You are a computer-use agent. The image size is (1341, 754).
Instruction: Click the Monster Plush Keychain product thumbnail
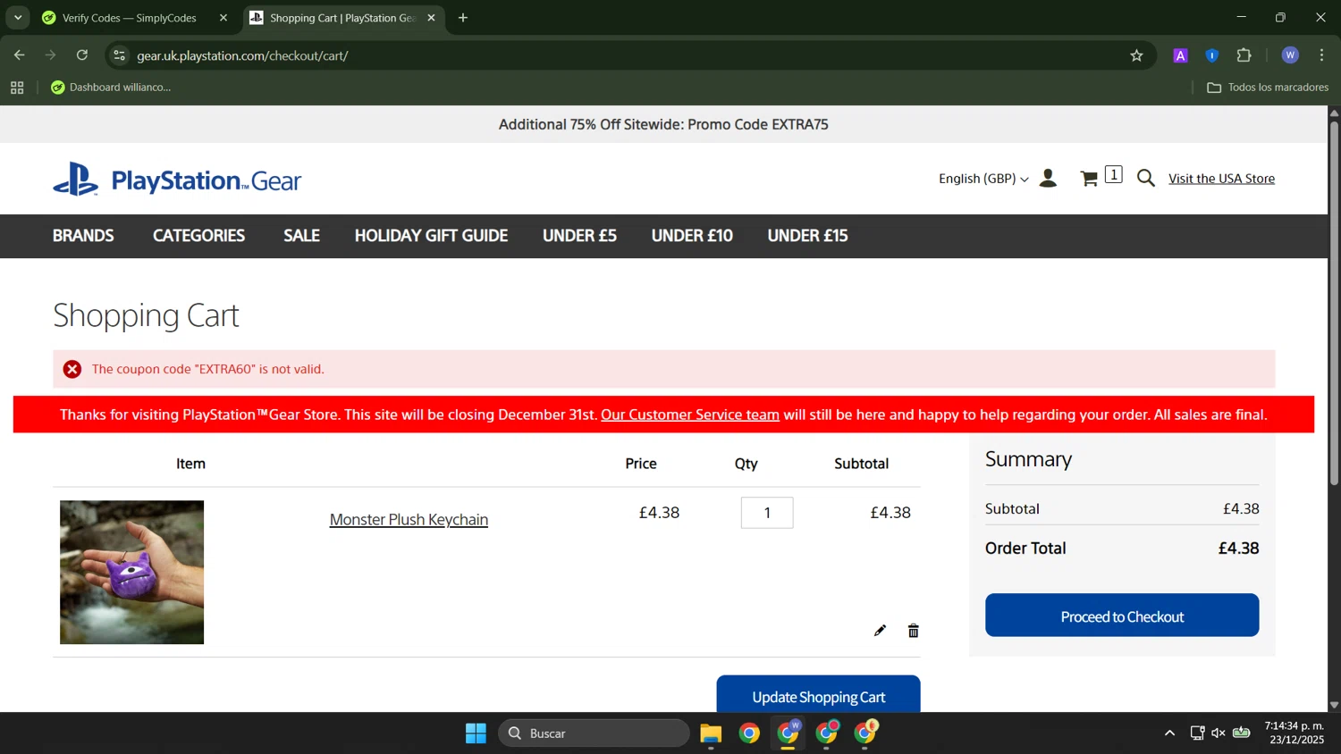coord(131,572)
